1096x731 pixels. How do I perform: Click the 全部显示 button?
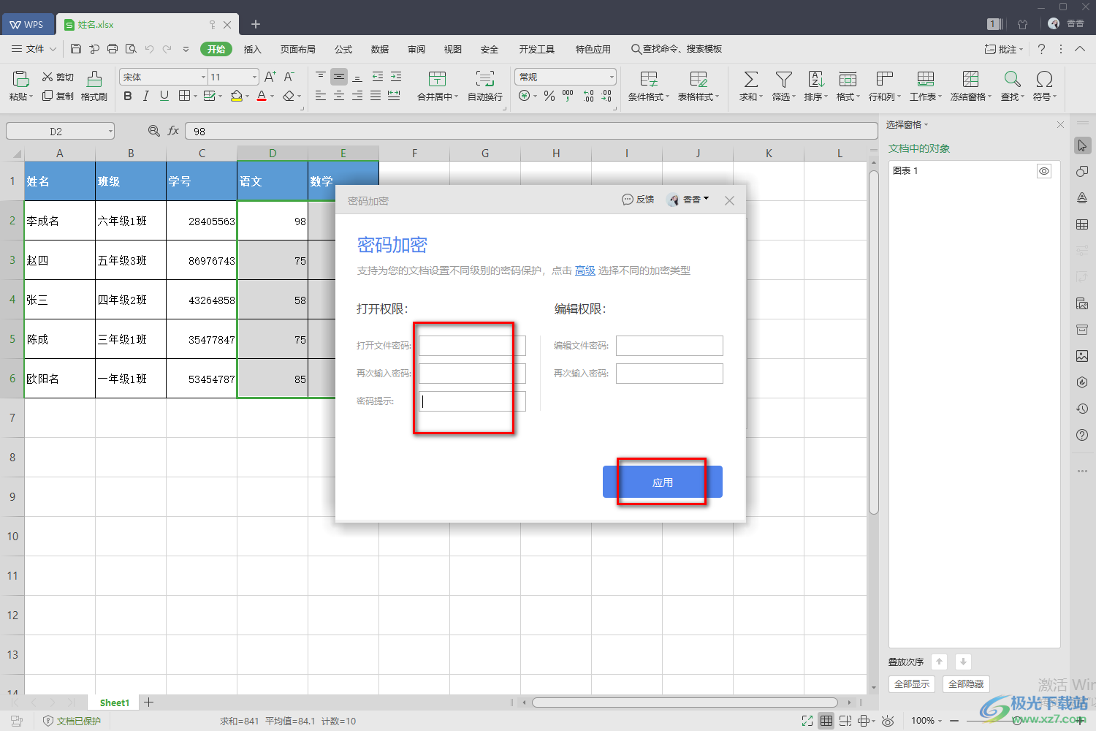point(912,684)
